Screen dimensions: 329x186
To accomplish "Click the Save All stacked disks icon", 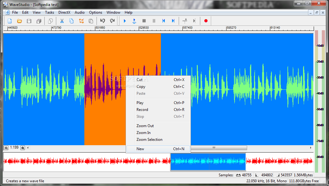I will click(39, 21).
